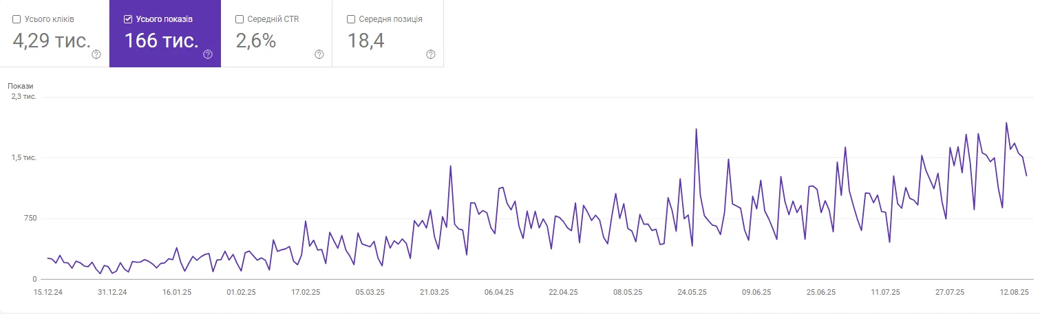The width and height of the screenshot is (1040, 314).
Task: Click the 1,5 тис. axis label
Action: (23, 158)
